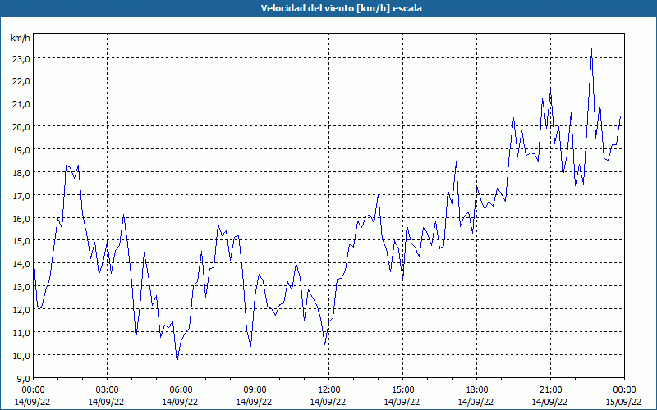Screen dimensions: 657x410
Task: Click the 16,0 y-axis value
Action: 21,220
